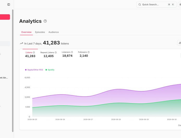Click the 2026-06-29 axis label
This screenshot has height=138, width=181.
click(x=144, y=119)
